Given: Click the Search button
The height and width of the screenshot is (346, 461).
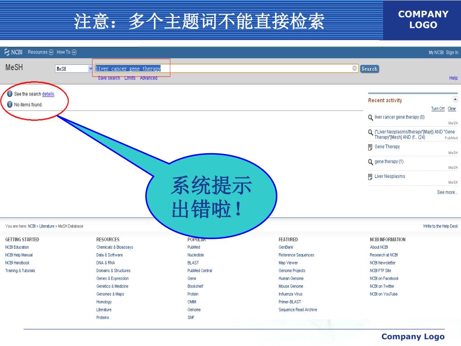Looking at the screenshot, I should point(369,69).
